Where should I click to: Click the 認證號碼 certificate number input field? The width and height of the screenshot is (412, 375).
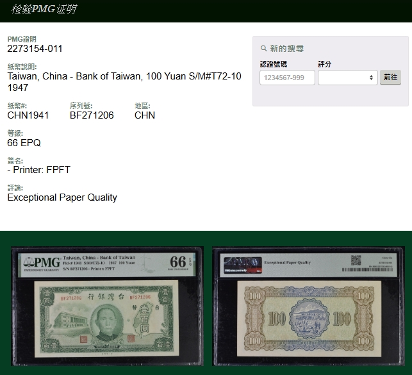point(287,78)
